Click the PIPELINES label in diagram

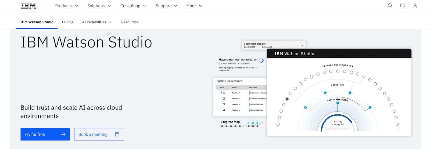[x=338, y=85]
